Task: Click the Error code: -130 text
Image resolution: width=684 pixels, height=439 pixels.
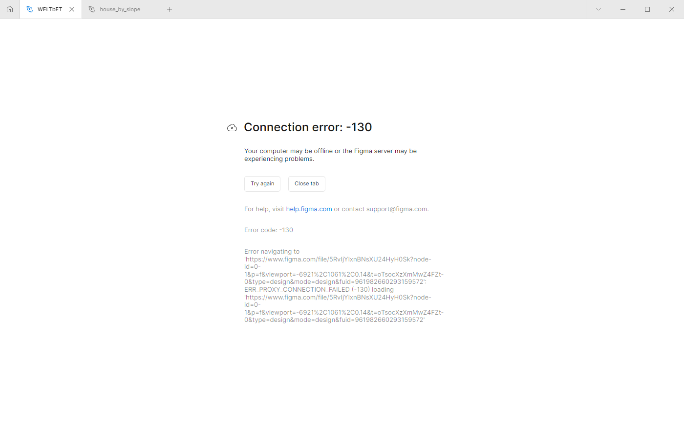Action: tap(269, 230)
